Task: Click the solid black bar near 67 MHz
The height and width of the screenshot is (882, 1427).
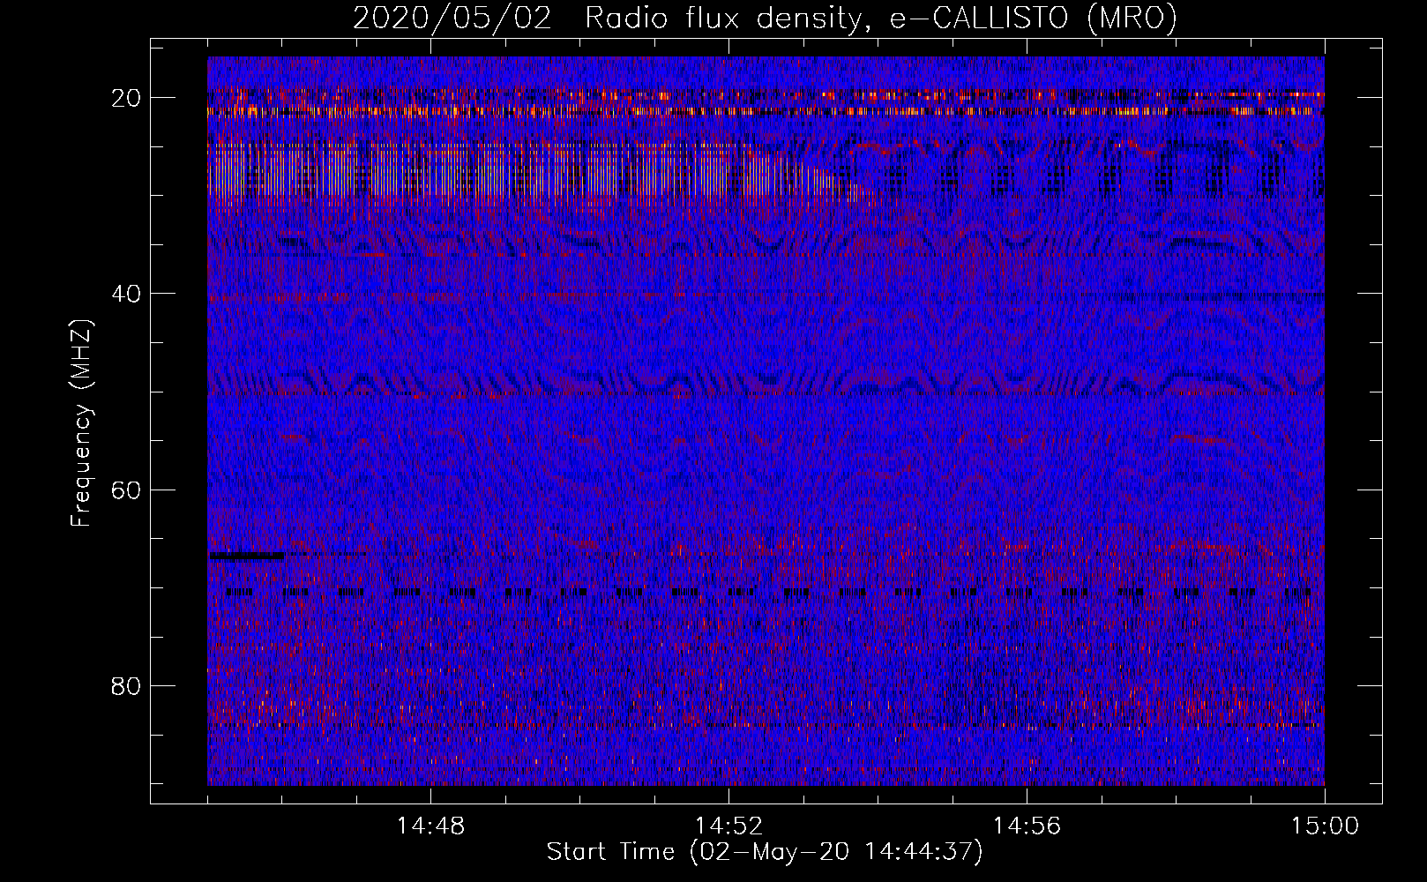Action: tap(246, 556)
